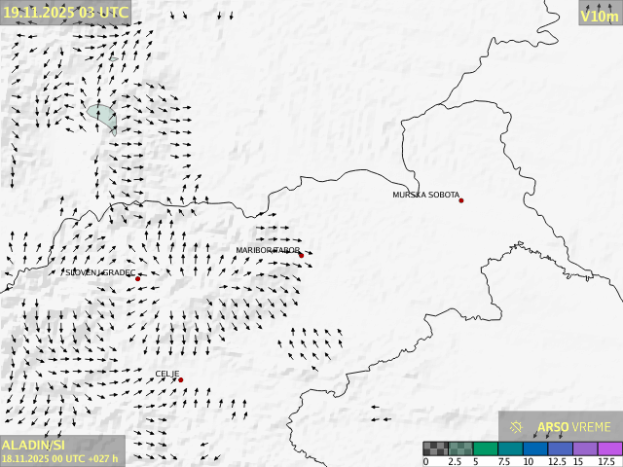Screen dimensions: 623x467
Task: Click the red Maribor/Tabor station marker
Action: pos(302,255)
